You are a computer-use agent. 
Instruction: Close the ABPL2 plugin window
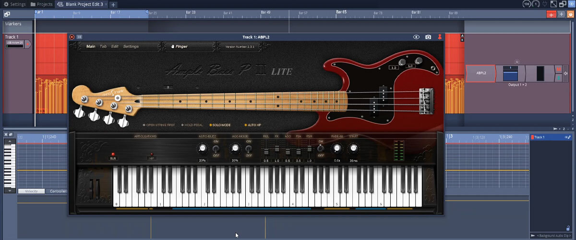pos(72,37)
